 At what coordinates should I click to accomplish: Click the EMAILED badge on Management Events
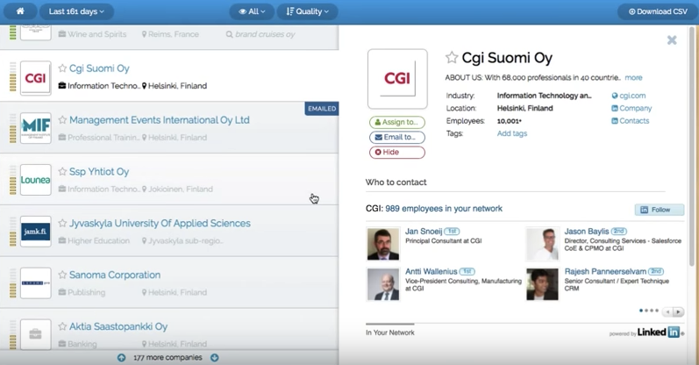click(321, 109)
